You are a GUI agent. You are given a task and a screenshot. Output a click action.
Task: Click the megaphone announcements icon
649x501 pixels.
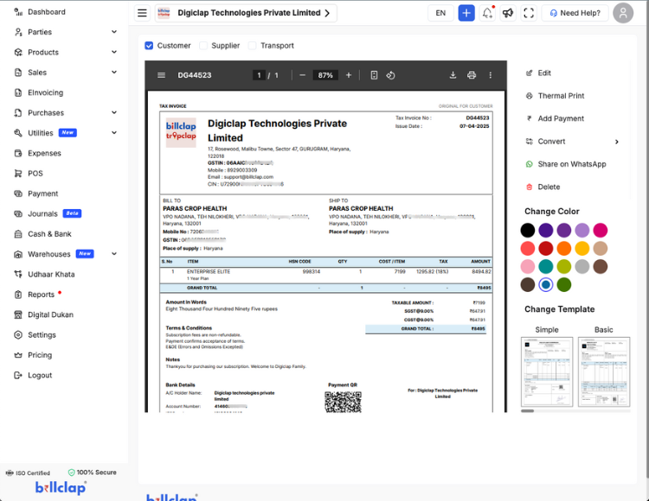click(x=508, y=13)
